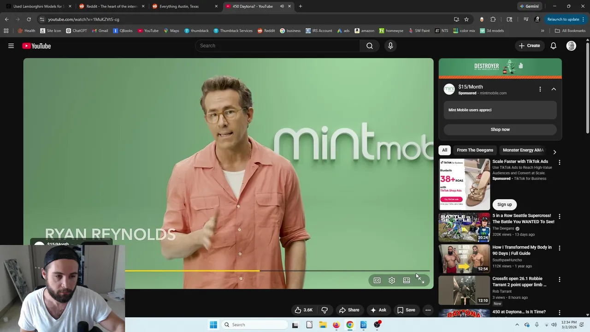Open the Create menu
Image resolution: width=590 pixels, height=332 pixels.
pos(529,46)
